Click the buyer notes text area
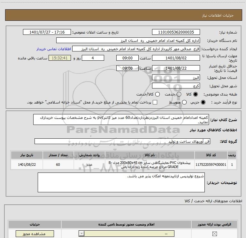Image resolution: width=246 pixels, height=238 pixels. click(x=121, y=182)
